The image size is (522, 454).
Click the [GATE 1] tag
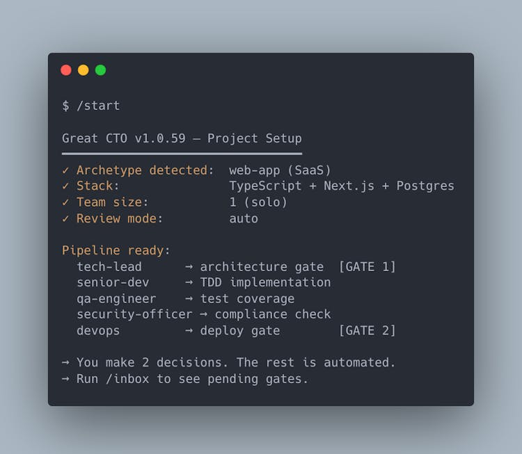click(x=367, y=267)
